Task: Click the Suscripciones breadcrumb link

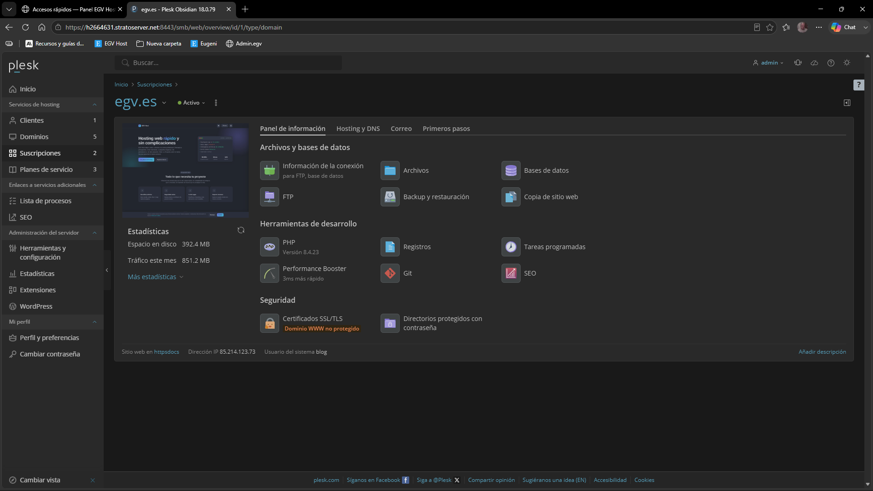Action: (154, 85)
